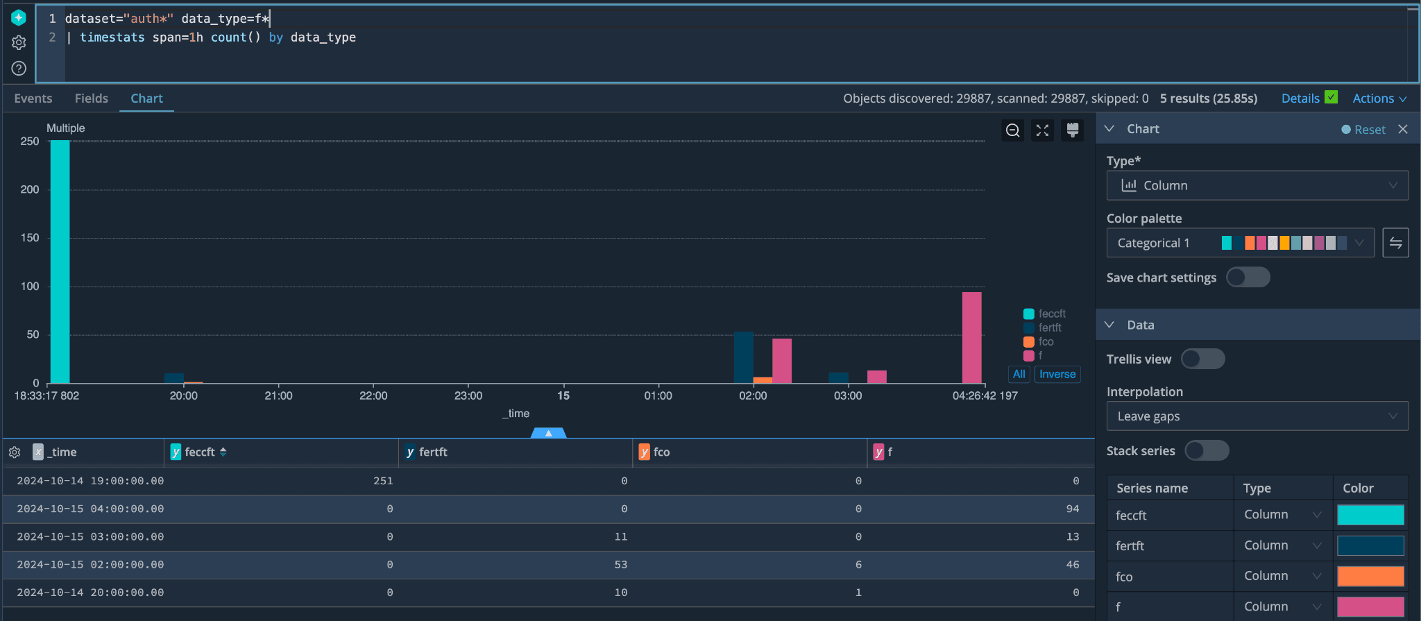Enable Save chart settings toggle
This screenshot has height=621, width=1421.
click(1248, 278)
